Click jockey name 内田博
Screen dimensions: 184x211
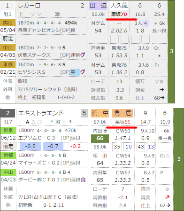point(100,131)
